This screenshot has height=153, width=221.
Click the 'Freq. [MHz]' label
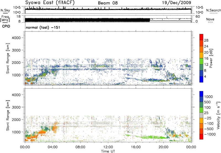click(5, 19)
